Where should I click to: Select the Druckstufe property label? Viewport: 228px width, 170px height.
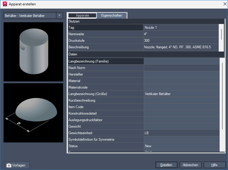click(106, 41)
